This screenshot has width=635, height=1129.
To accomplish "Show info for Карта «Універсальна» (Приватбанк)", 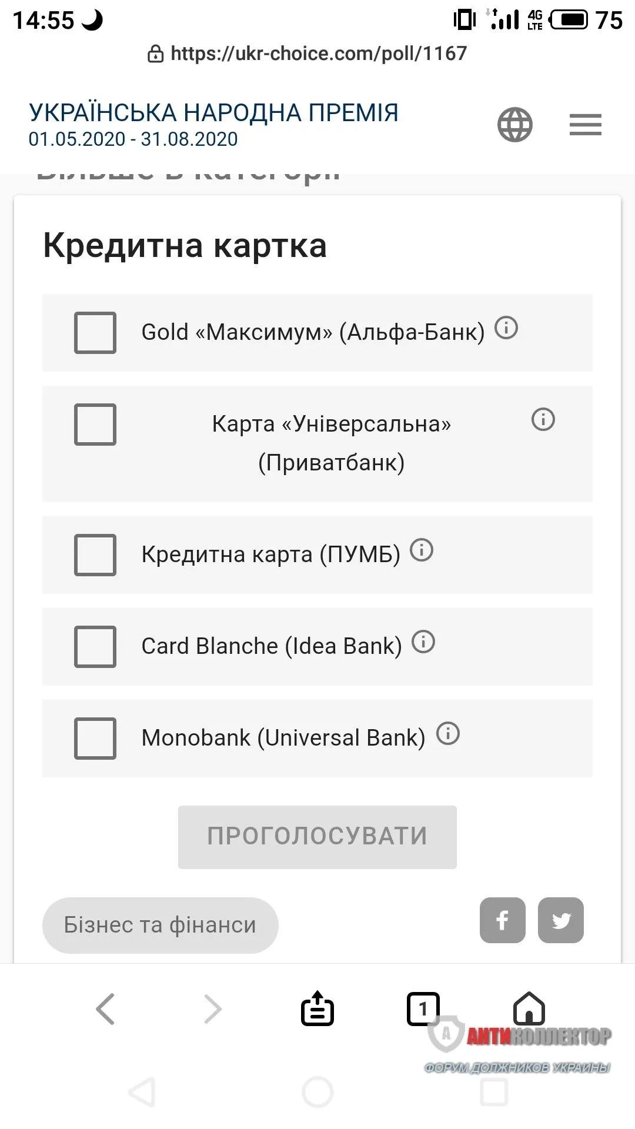I will tap(543, 420).
